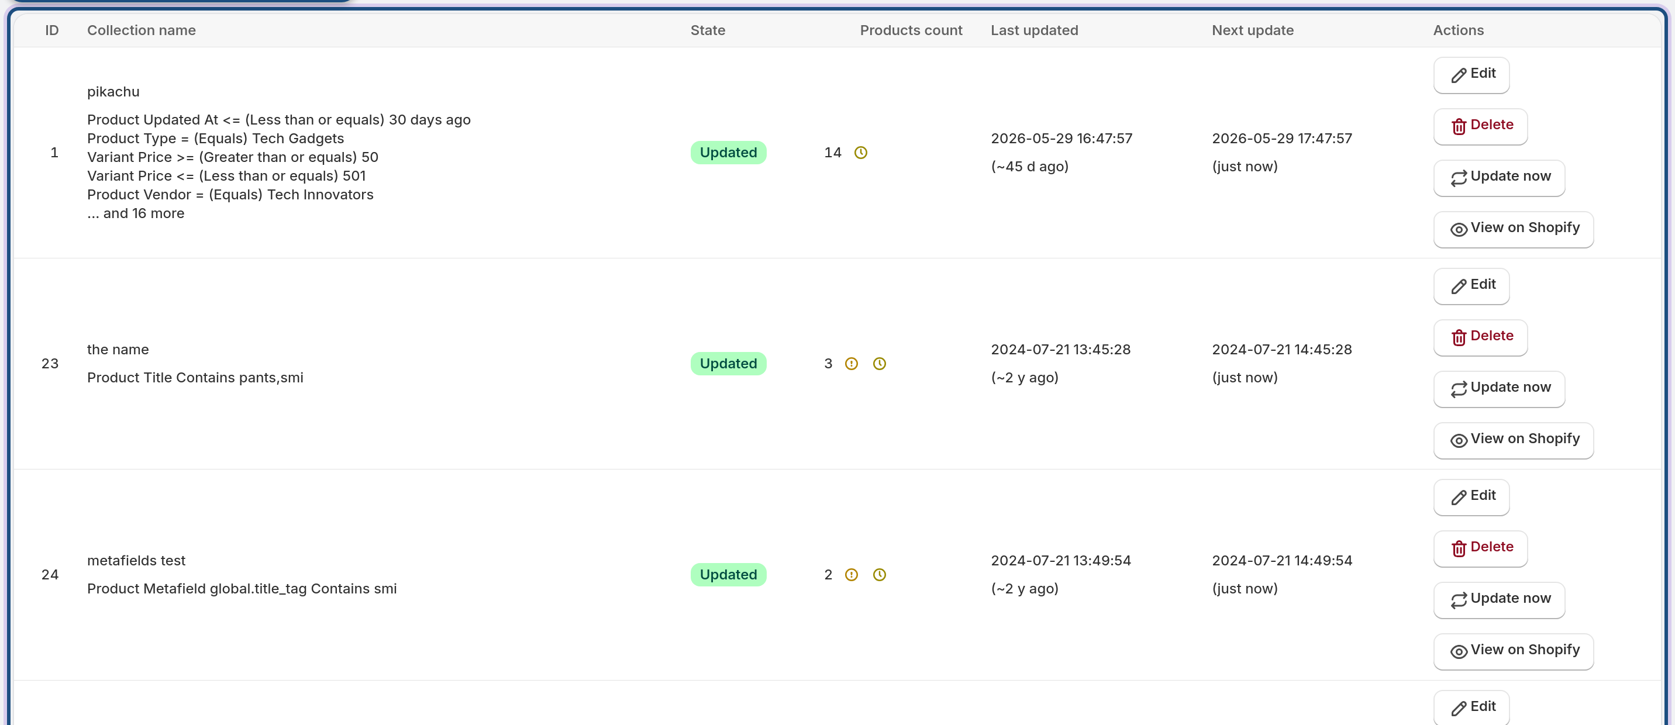
Task: Delete the pikachu collection
Action: 1481,126
